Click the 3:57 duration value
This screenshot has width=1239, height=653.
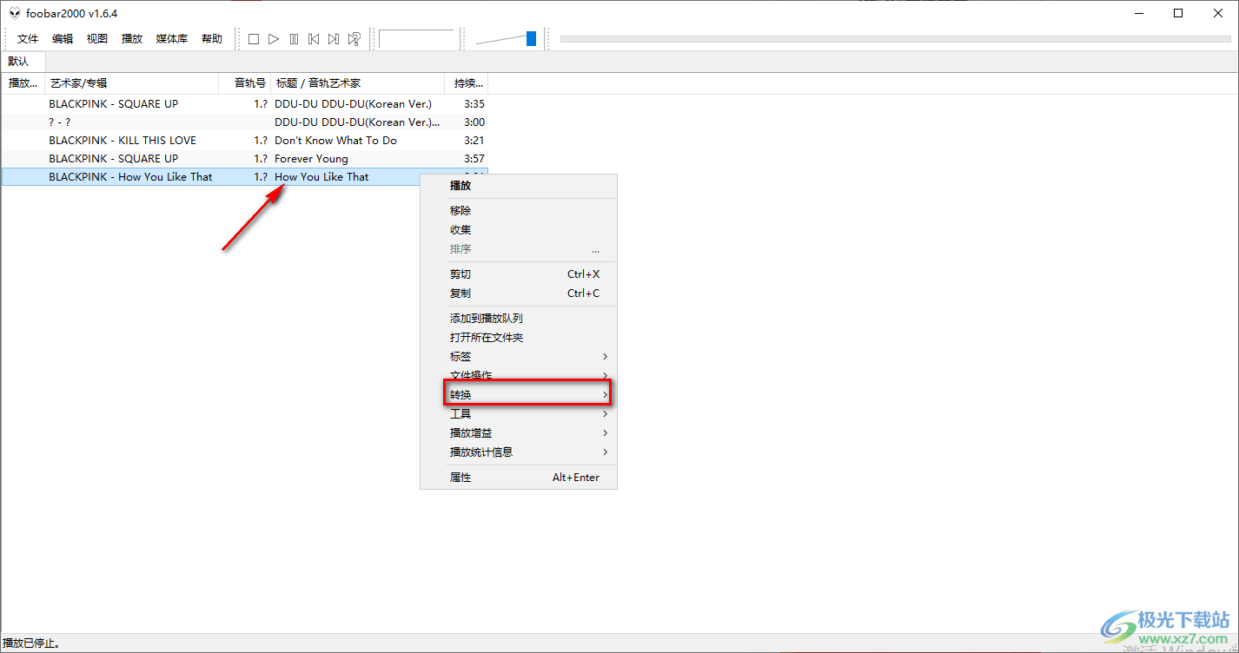474,159
